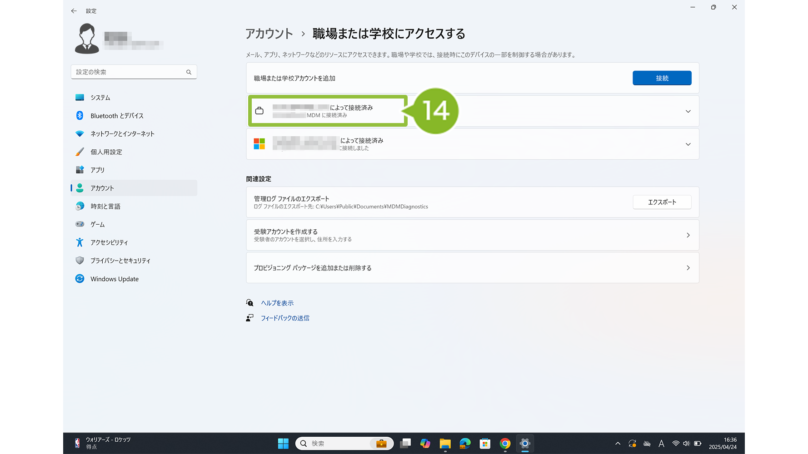The height and width of the screenshot is (454, 808).
Task: Click アカウント breadcrumb link
Action: [269, 34]
